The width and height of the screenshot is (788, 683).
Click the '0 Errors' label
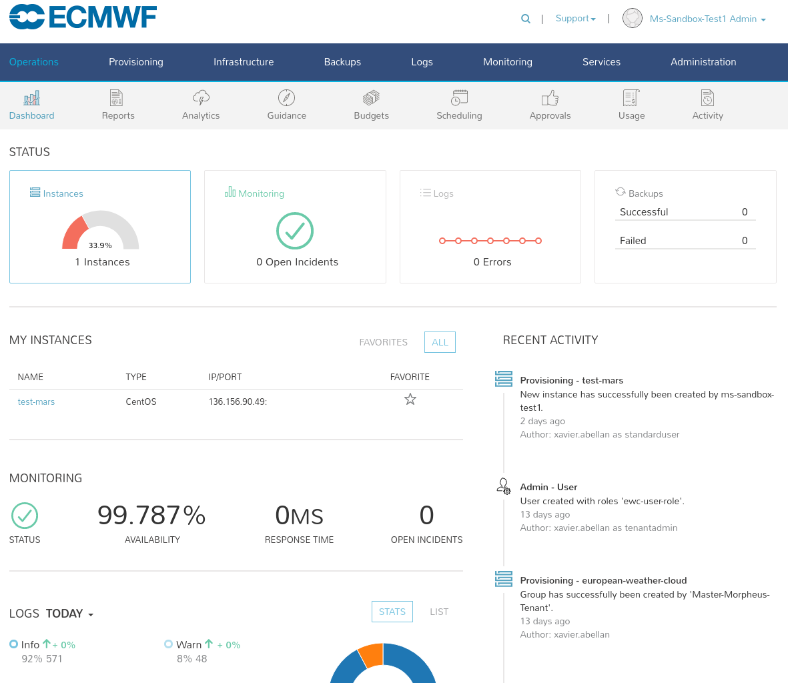pos(492,262)
